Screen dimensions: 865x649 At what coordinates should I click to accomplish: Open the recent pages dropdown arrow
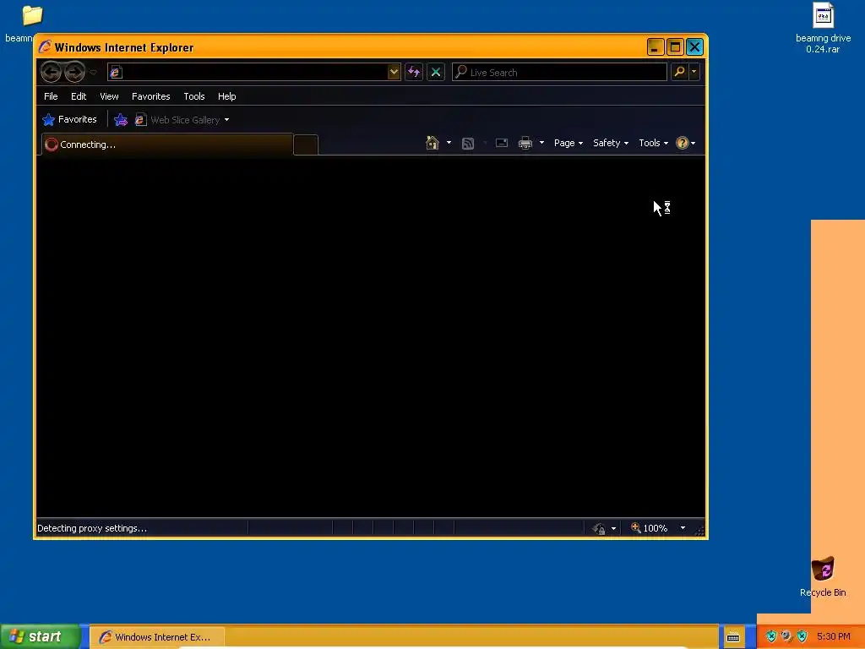[93, 73]
